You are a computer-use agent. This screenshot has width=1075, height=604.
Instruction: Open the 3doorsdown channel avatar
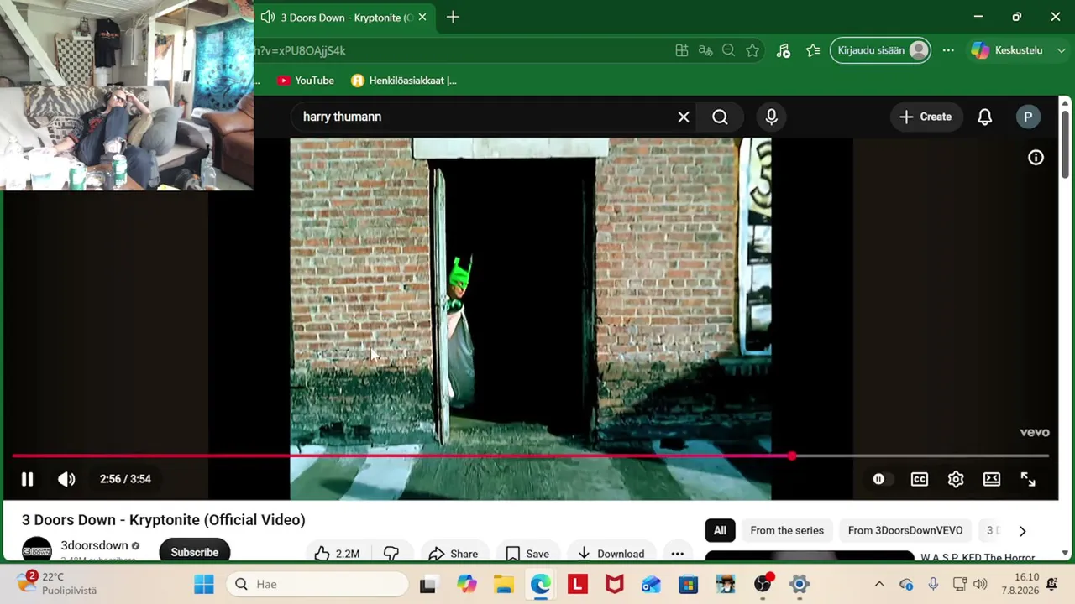pyautogui.click(x=37, y=550)
